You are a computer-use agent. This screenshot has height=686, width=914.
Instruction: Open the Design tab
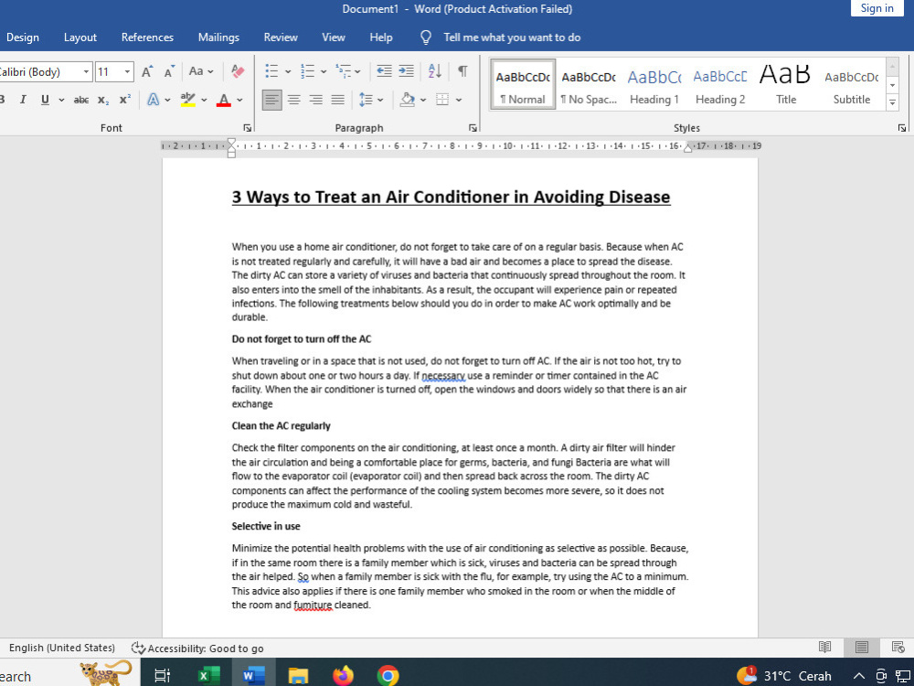pyautogui.click(x=23, y=38)
